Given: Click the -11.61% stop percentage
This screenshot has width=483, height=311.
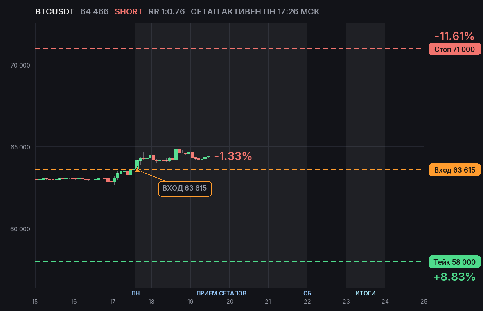Looking at the screenshot, I should point(454,36).
